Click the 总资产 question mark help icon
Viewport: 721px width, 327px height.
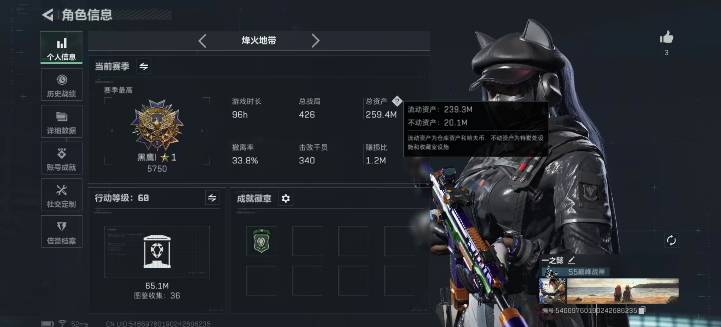pyautogui.click(x=397, y=101)
